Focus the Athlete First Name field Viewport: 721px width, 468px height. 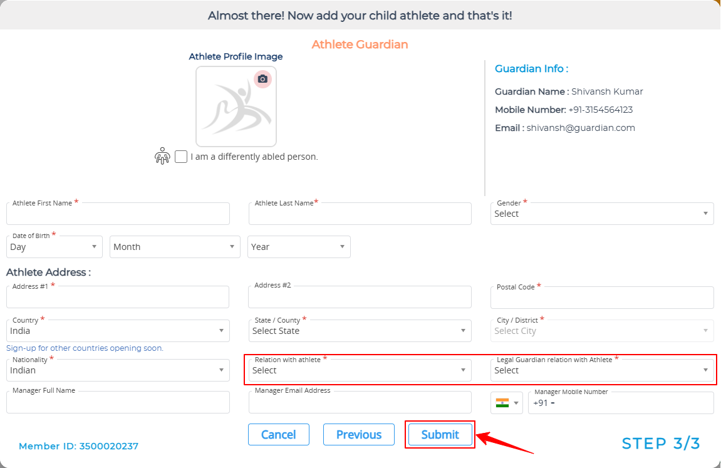pos(118,214)
